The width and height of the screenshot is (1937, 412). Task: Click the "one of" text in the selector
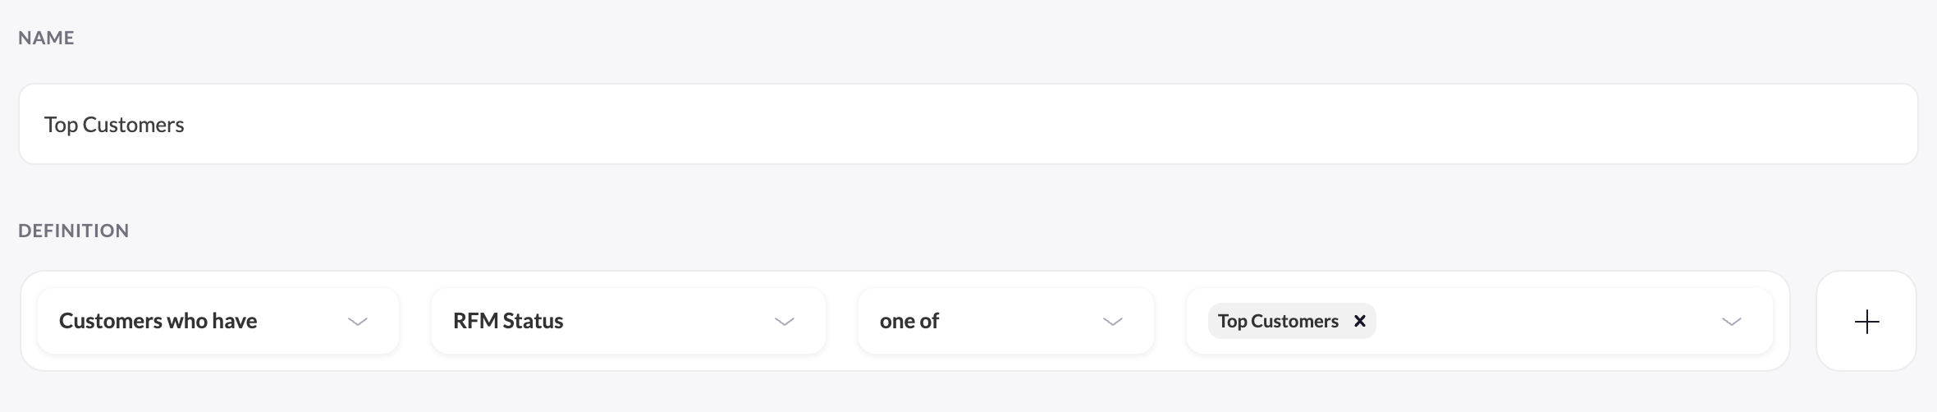click(x=909, y=321)
